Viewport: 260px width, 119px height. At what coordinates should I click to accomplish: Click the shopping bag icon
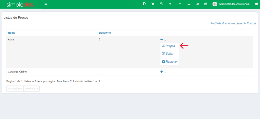[x=161, y=4]
